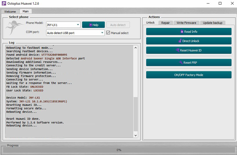Click the 'User Lock State: LOCKED' log line
The height and width of the screenshot is (155, 237).
coord(25,90)
